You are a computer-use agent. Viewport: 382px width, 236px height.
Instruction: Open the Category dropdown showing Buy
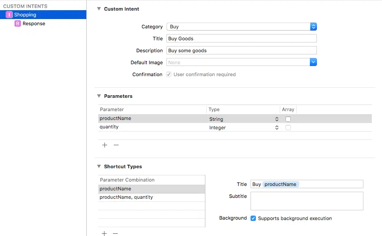pos(242,27)
